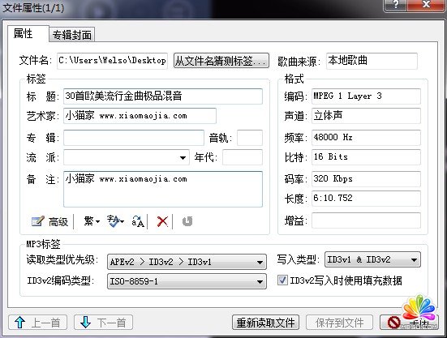Click the 声道 立体声 field
This screenshot has width=447, height=338.
click(x=366, y=116)
